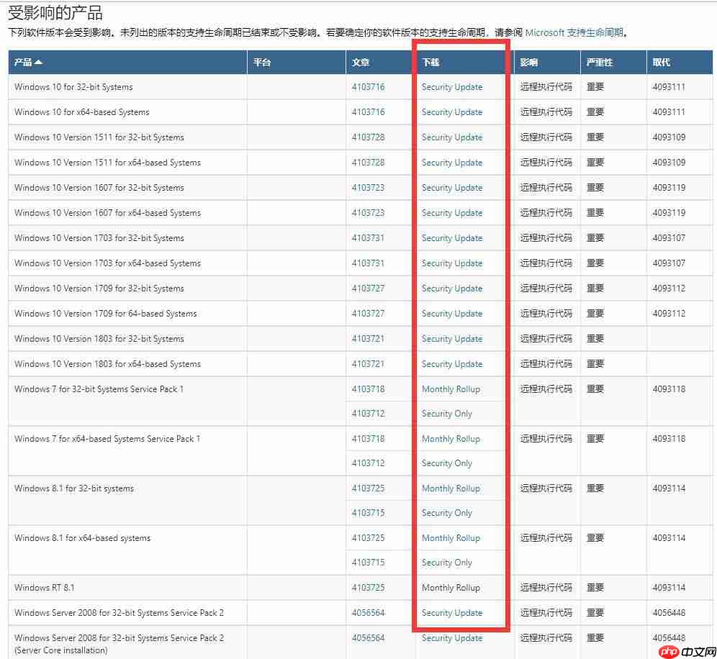Select product name Windows RT 8.1
The width and height of the screenshot is (717, 659).
45,587
